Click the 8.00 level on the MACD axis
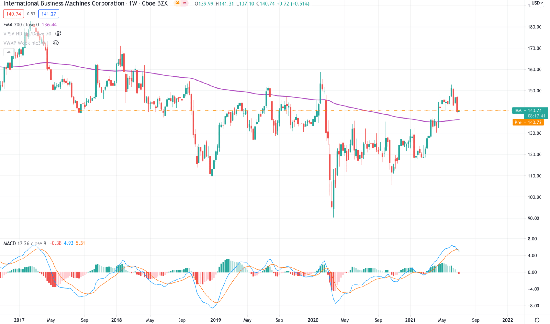This screenshot has width=550, height=324. 532,239
